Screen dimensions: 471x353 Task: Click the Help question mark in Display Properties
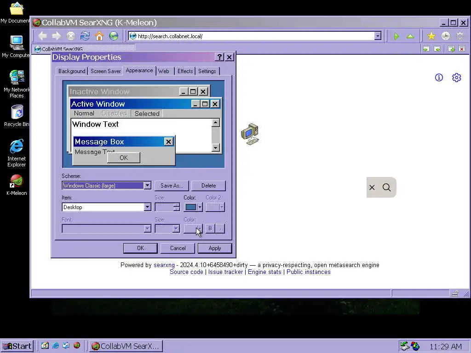(219, 57)
